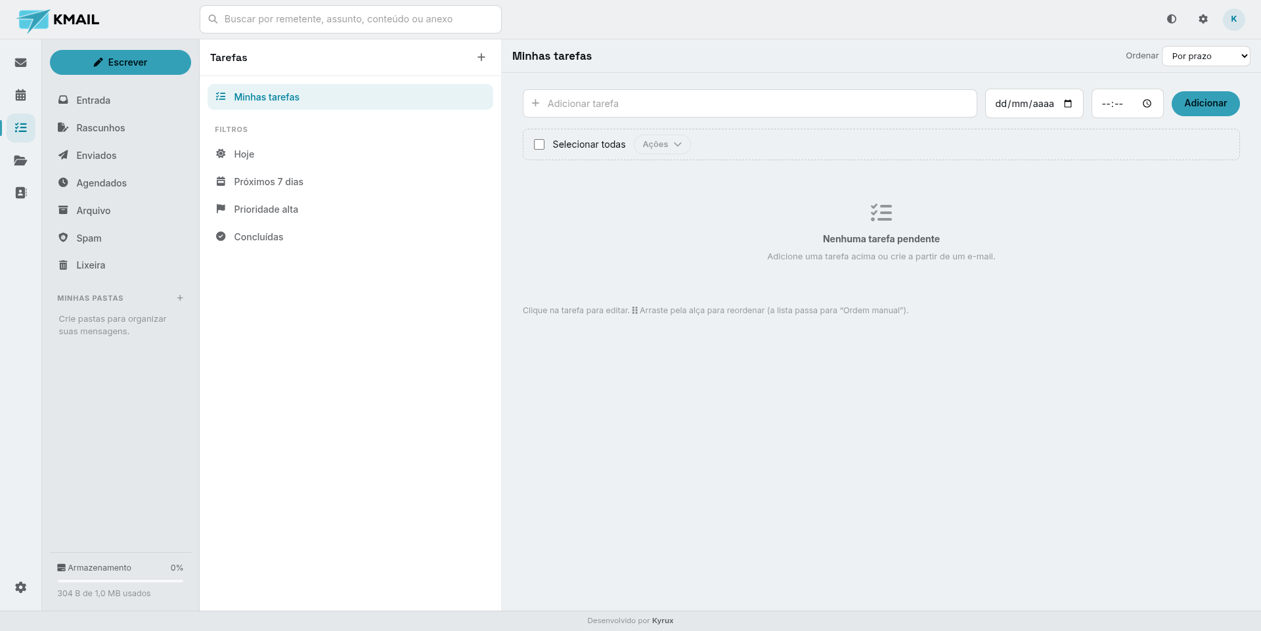Show Concluídas tasks filter
The width and height of the screenshot is (1261, 631).
350,237
